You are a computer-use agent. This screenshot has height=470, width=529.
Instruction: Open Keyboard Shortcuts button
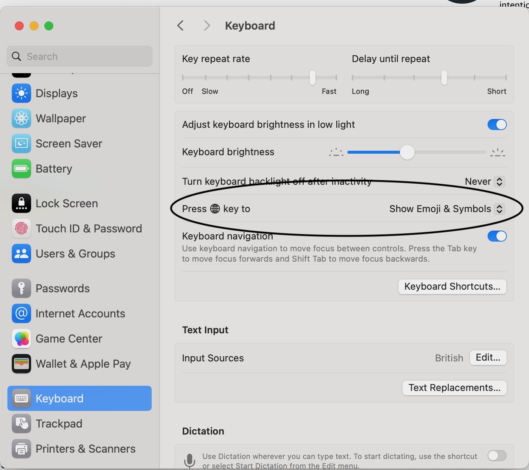pos(452,286)
